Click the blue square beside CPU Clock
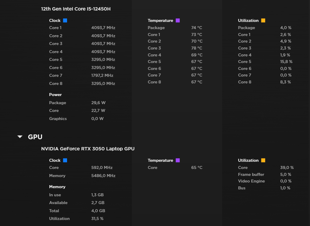Viewport: 310px width, 226px height. click(65, 21)
